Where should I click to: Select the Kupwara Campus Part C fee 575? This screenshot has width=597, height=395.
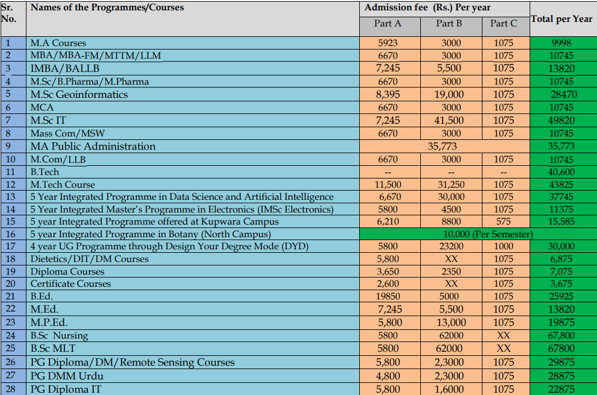pos(503,222)
